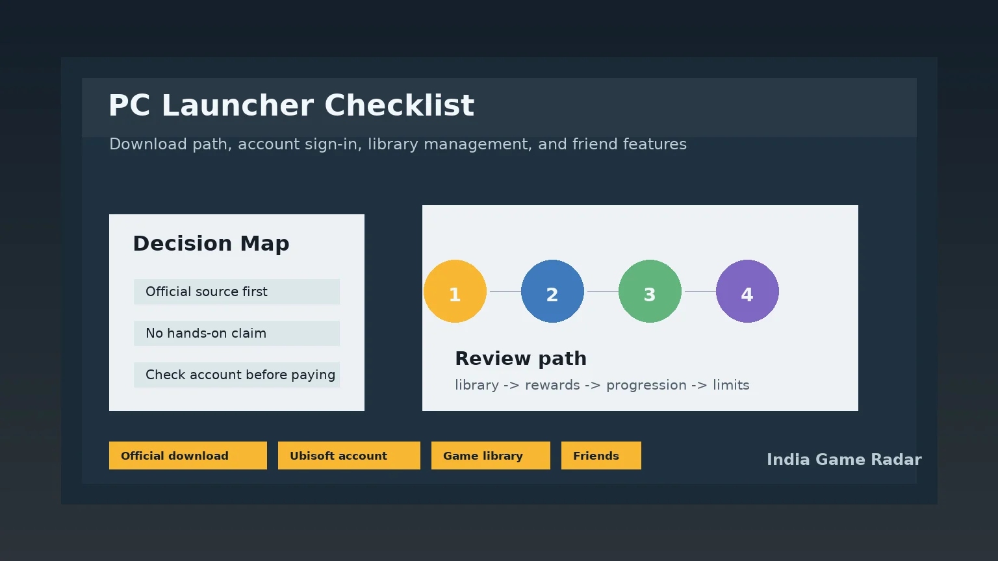Click the Decision Map heading
This screenshot has height=561, width=998.
pos(211,244)
